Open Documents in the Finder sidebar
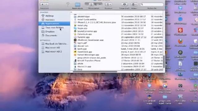198x111 pixels. [x=51, y=35]
